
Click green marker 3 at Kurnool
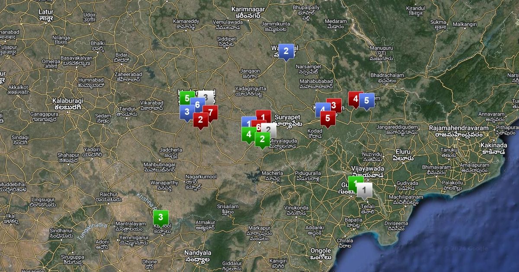(x=160, y=217)
